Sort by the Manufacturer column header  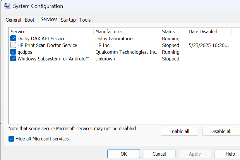(127, 32)
